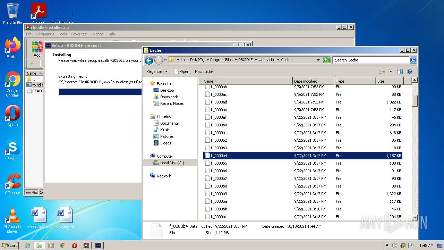Sort files by Date modified column
The height and width of the screenshot is (250, 444).
pyautogui.click(x=314, y=81)
